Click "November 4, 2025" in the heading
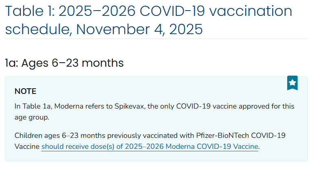This screenshot has height=170, width=315. (x=139, y=29)
